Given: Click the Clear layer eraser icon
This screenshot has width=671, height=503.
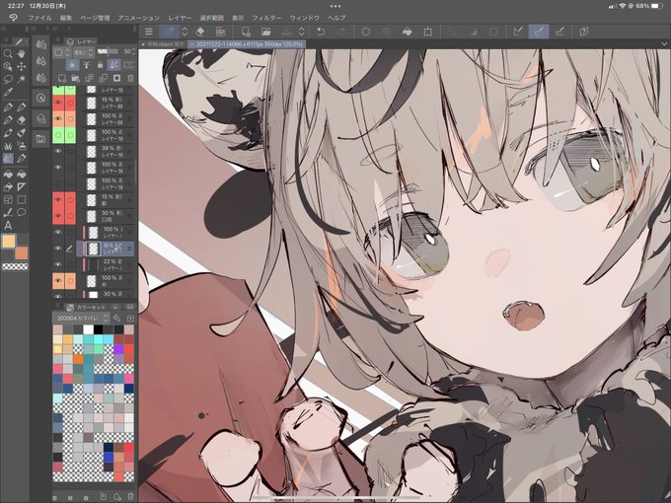Looking at the screenshot, I should (x=200, y=32).
